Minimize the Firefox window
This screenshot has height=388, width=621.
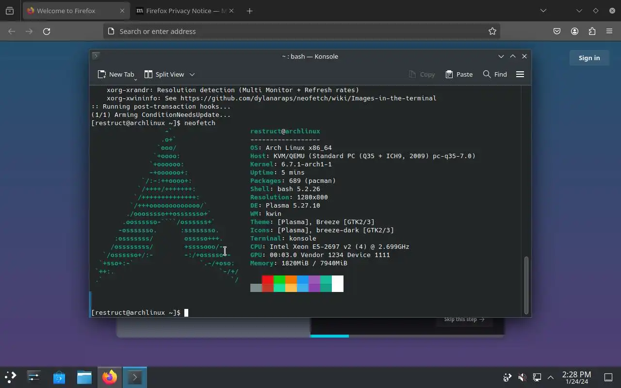[x=579, y=11]
